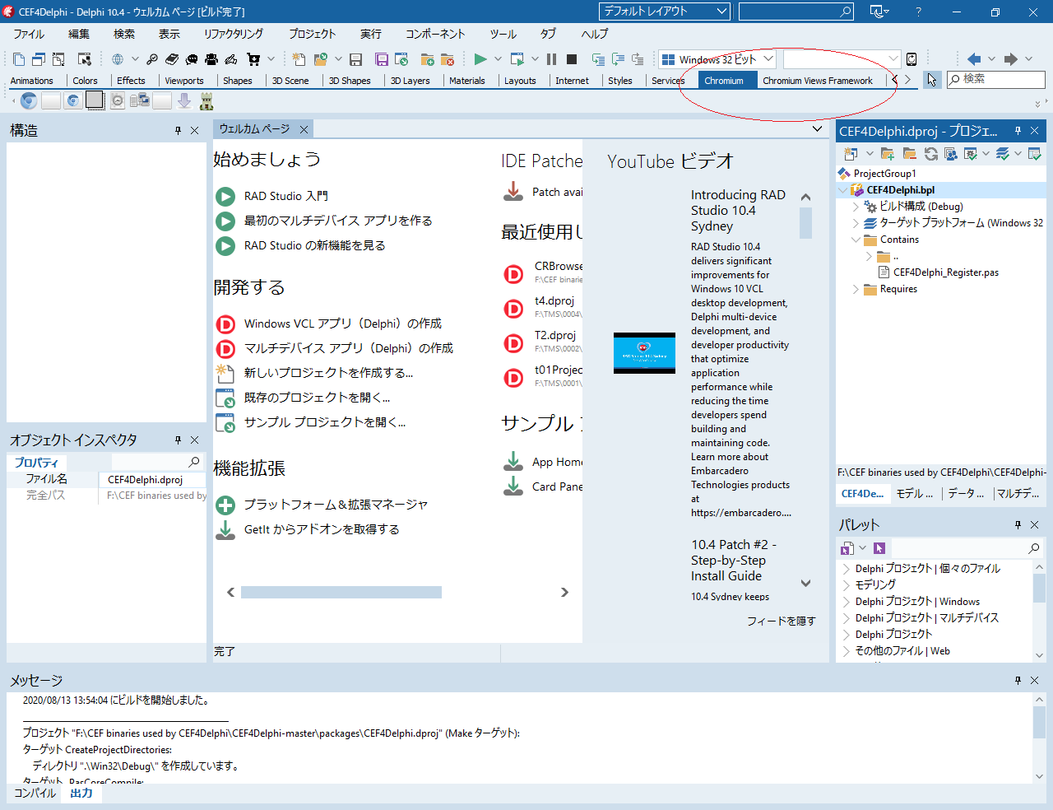The width and height of the screenshot is (1053, 810).
Task: Click the Add file to project folder icon
Action: [x=428, y=59]
